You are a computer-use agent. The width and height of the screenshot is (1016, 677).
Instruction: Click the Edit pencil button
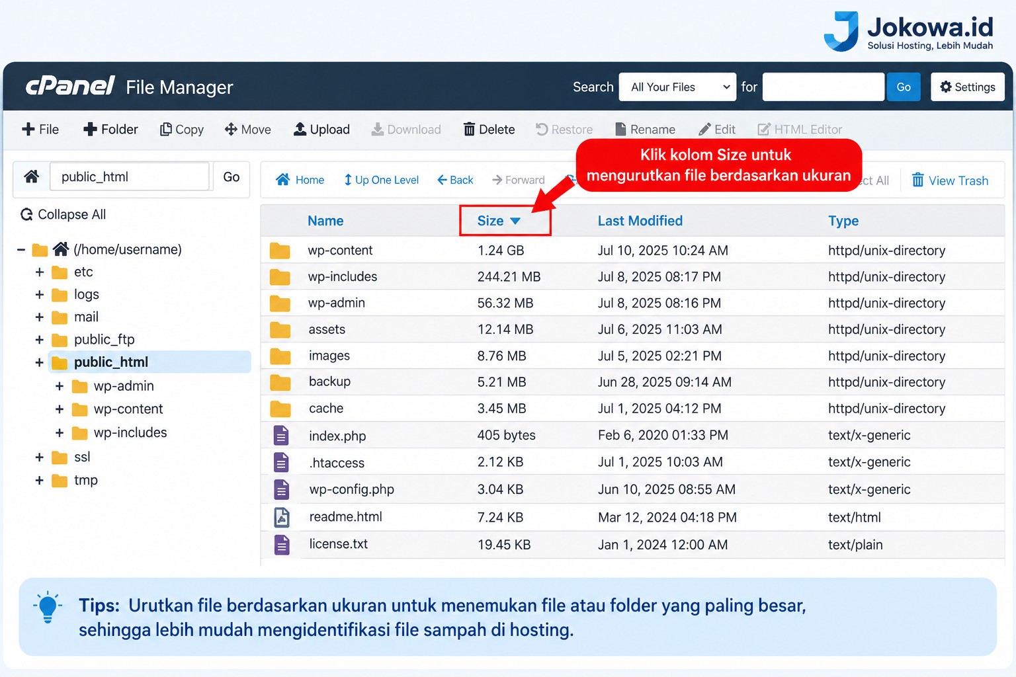tap(717, 130)
